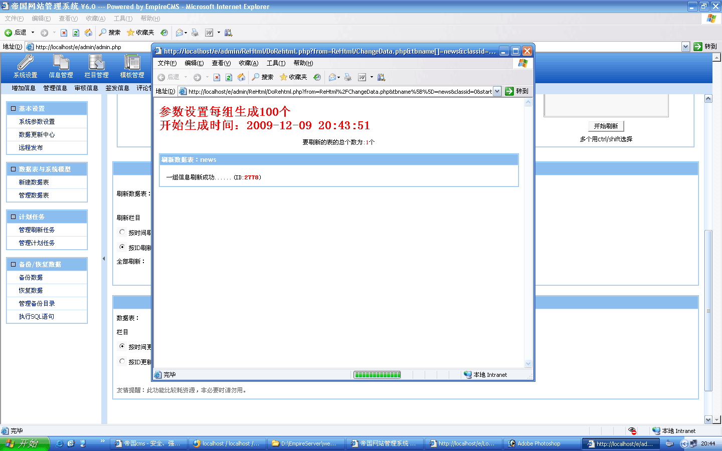Select the 按ID更新 radio button
722x451 pixels.
pos(122,361)
